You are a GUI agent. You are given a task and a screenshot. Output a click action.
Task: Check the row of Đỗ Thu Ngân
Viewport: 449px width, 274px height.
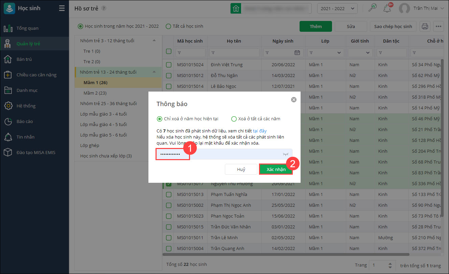coord(169,75)
